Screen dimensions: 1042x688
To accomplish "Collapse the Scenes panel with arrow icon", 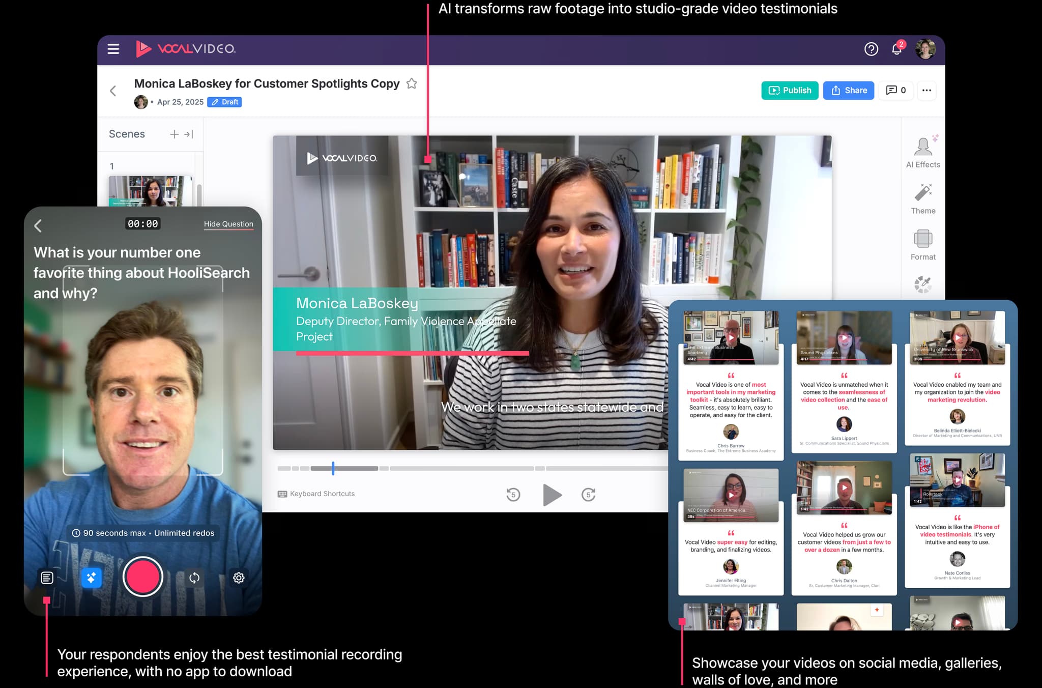I will 189,134.
